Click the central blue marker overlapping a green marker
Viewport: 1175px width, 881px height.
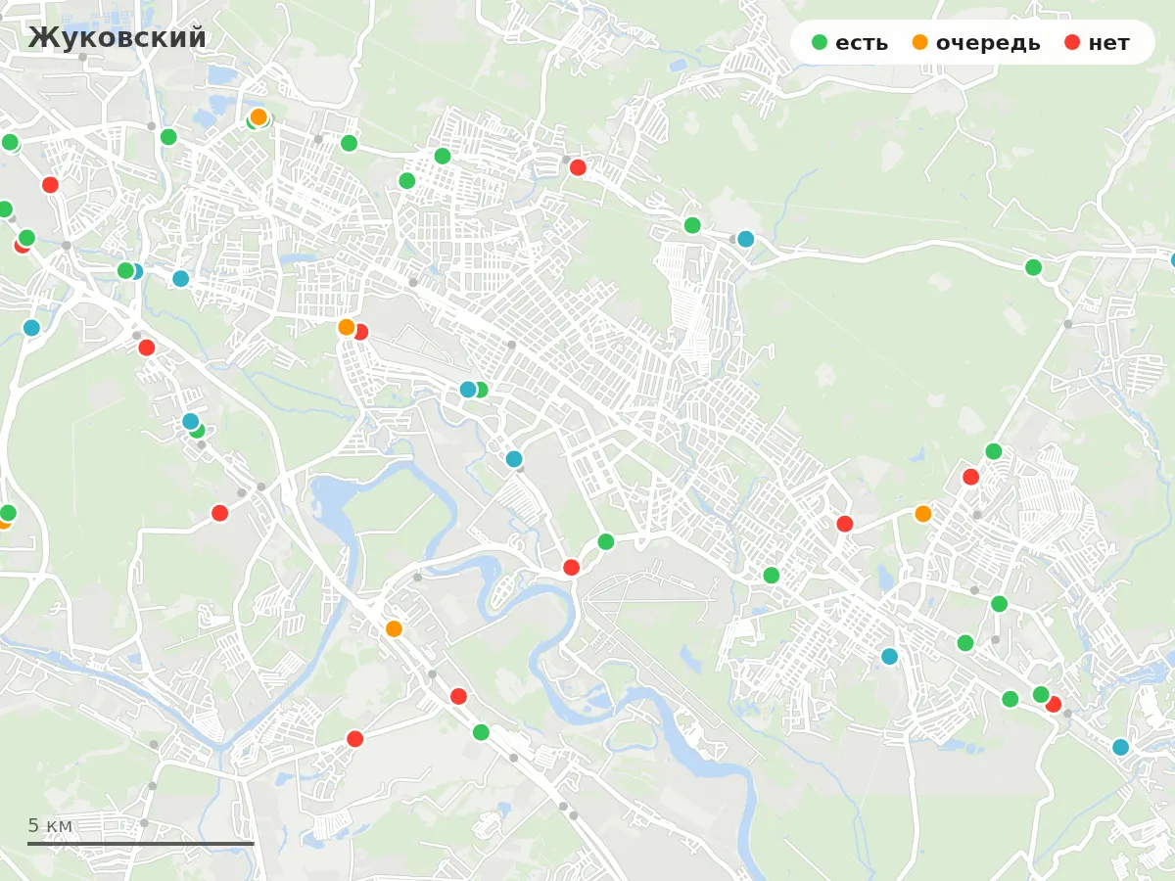tap(468, 390)
